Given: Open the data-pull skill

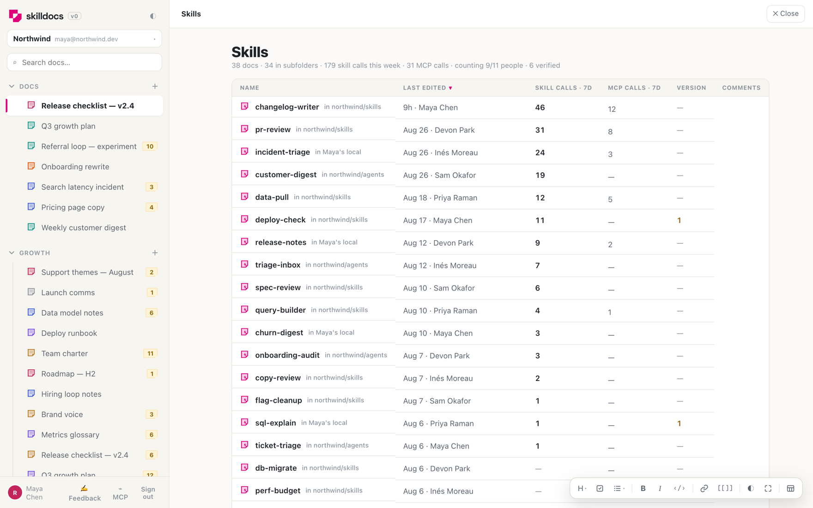Looking at the screenshot, I should [272, 197].
